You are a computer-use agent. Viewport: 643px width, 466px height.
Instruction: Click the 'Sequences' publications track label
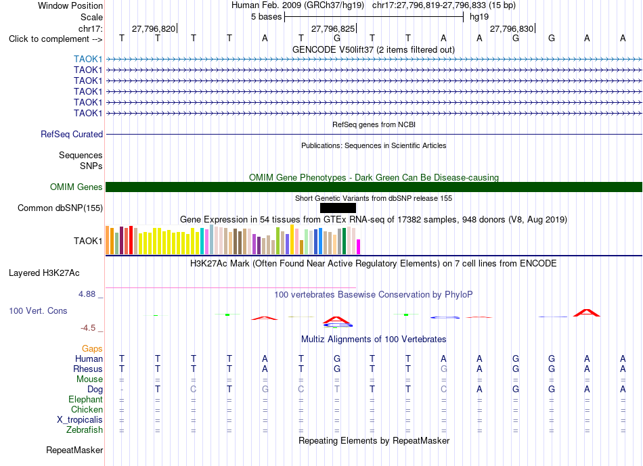pos(81,155)
